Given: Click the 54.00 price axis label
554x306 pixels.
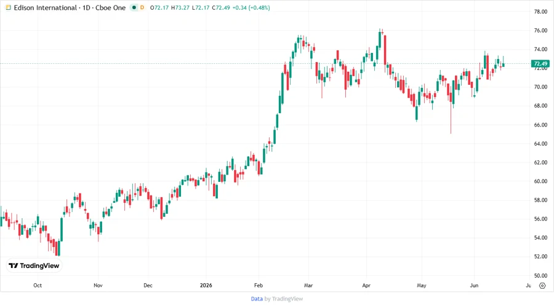Looking at the screenshot, I should 540,238.
